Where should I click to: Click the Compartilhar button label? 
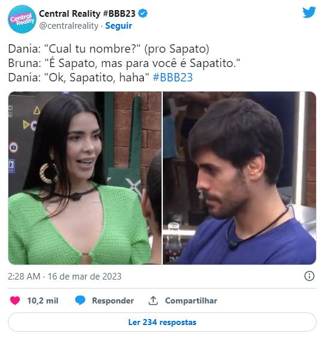tap(191, 300)
